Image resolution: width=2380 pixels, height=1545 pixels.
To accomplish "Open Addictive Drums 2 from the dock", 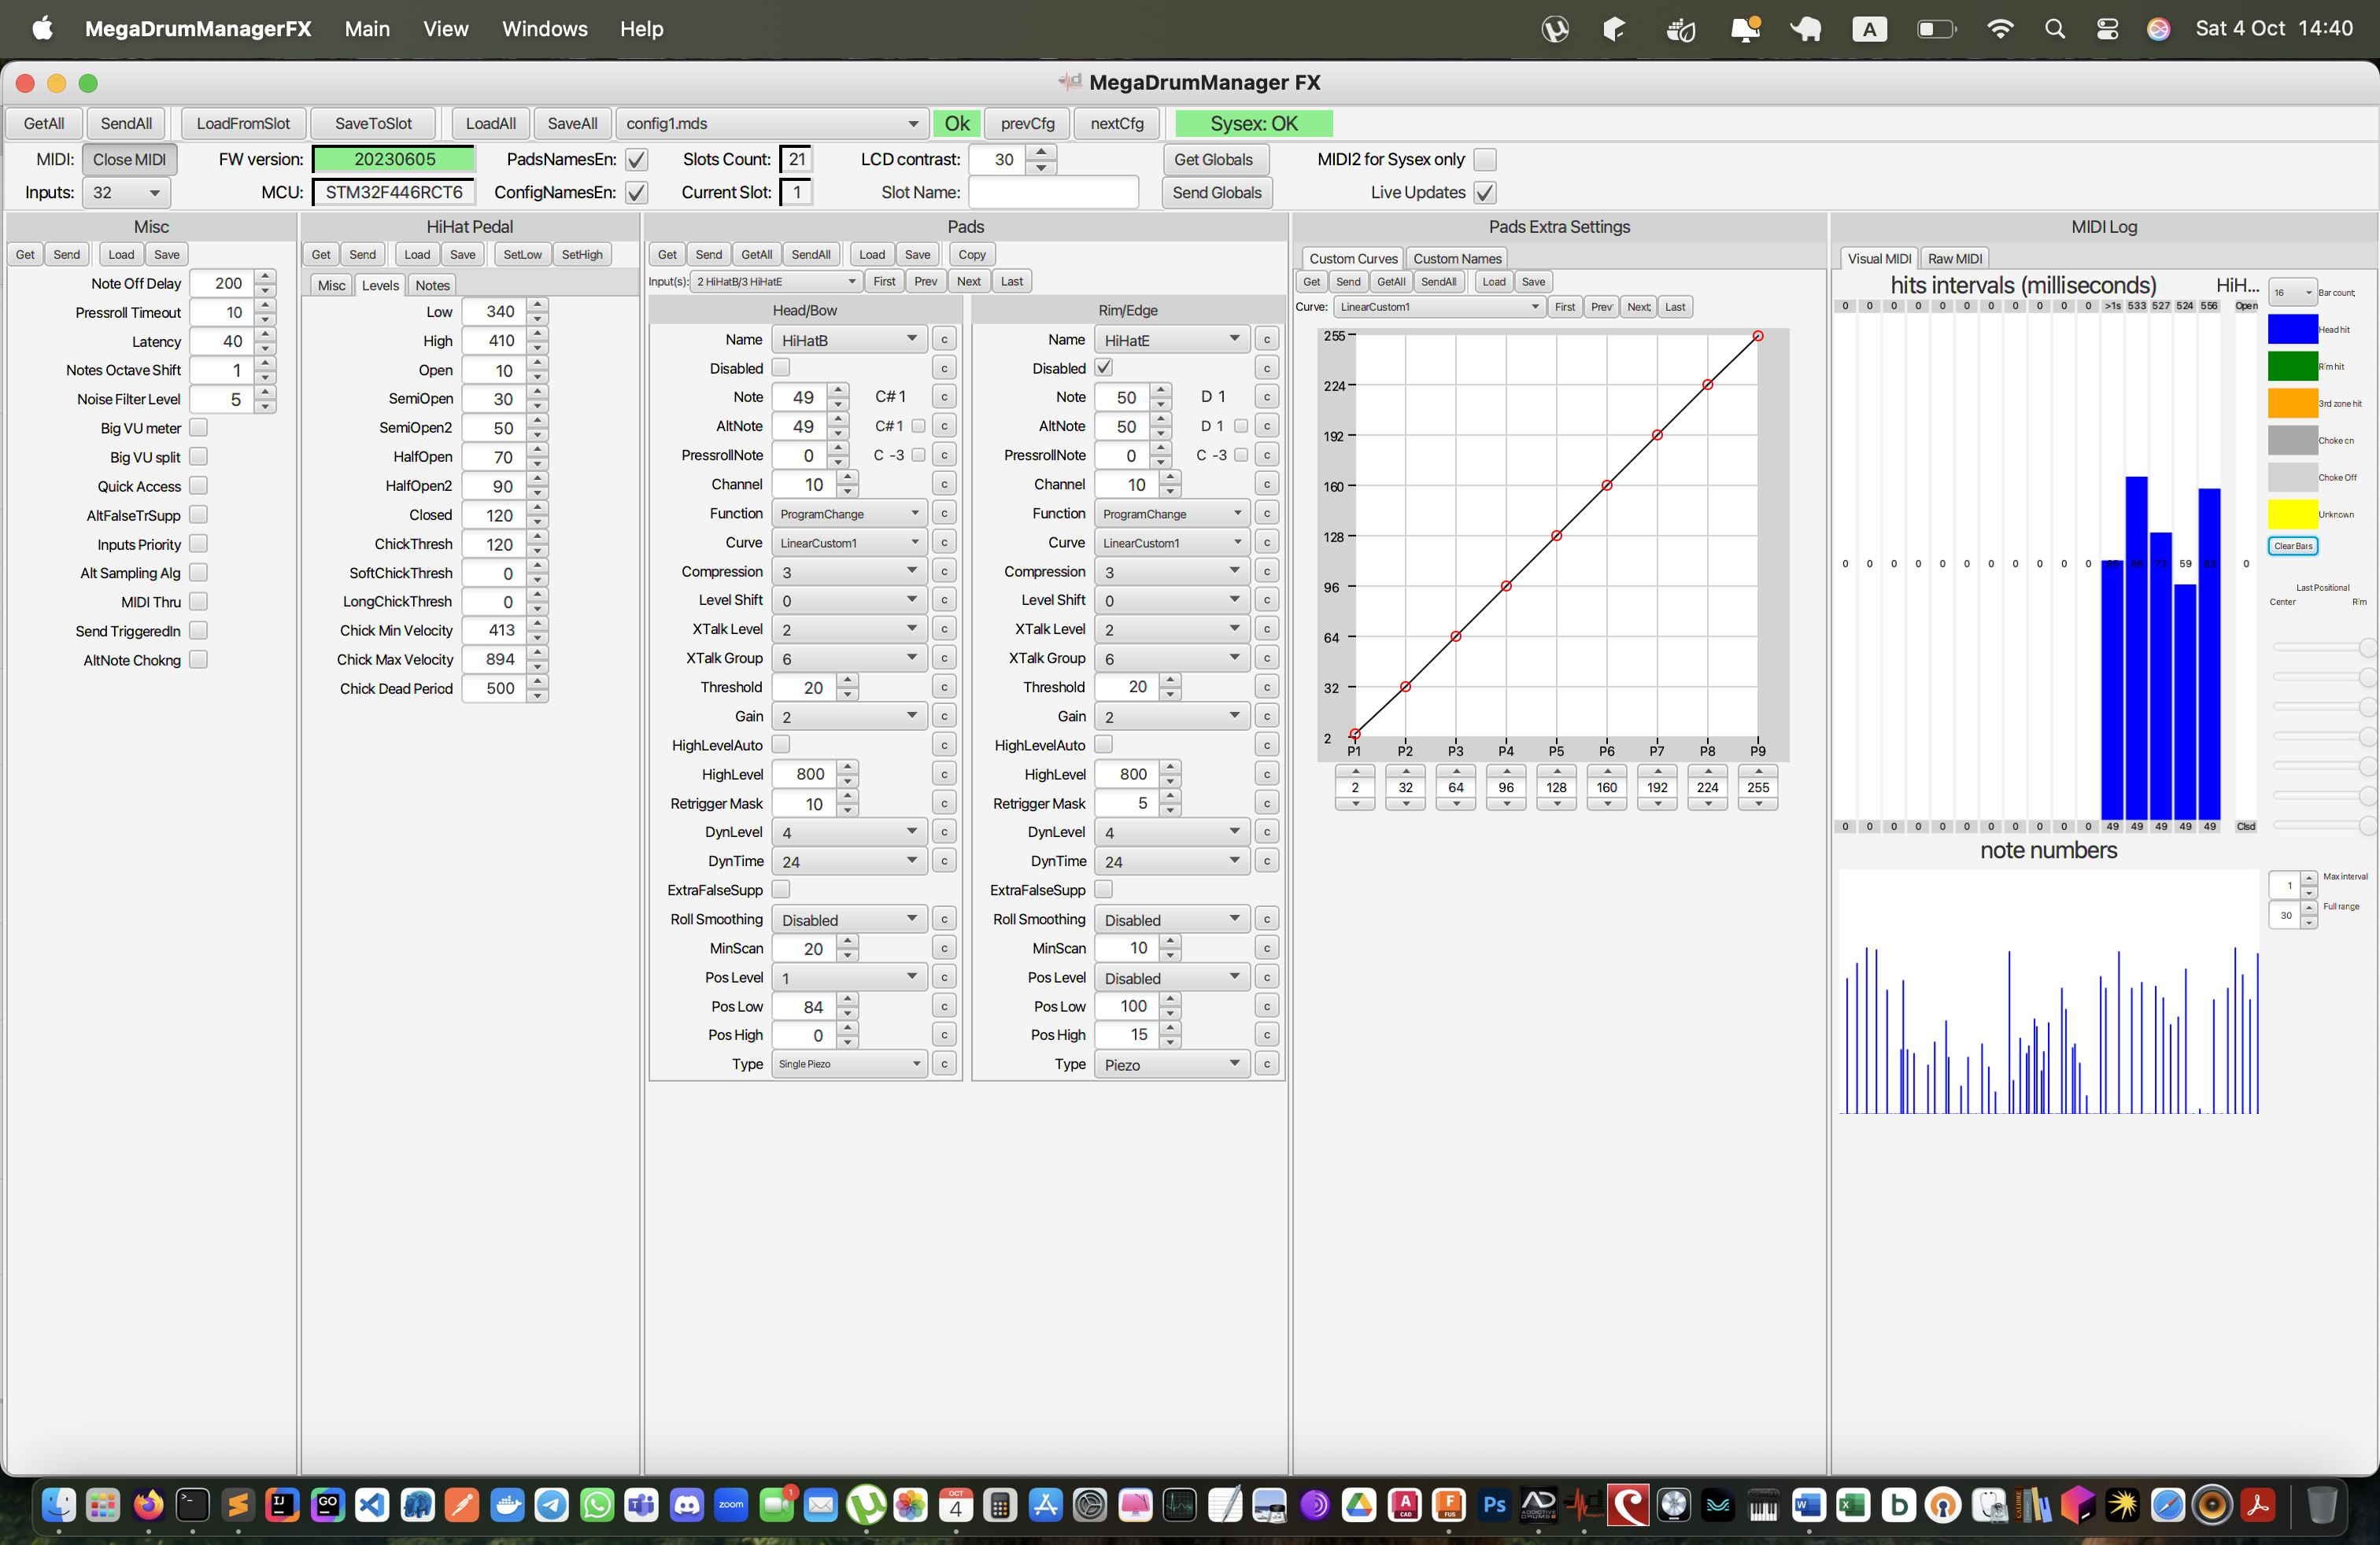I will (x=1539, y=1505).
